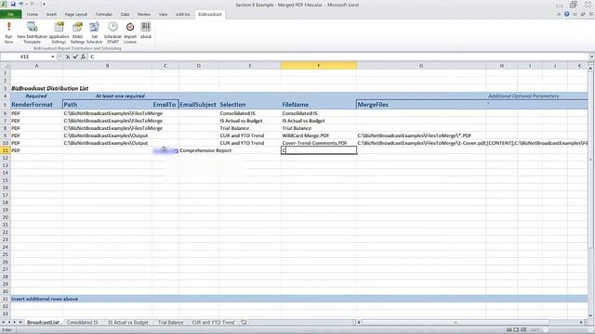Go to the first sheet with the tab arrow

[x=4, y=322]
